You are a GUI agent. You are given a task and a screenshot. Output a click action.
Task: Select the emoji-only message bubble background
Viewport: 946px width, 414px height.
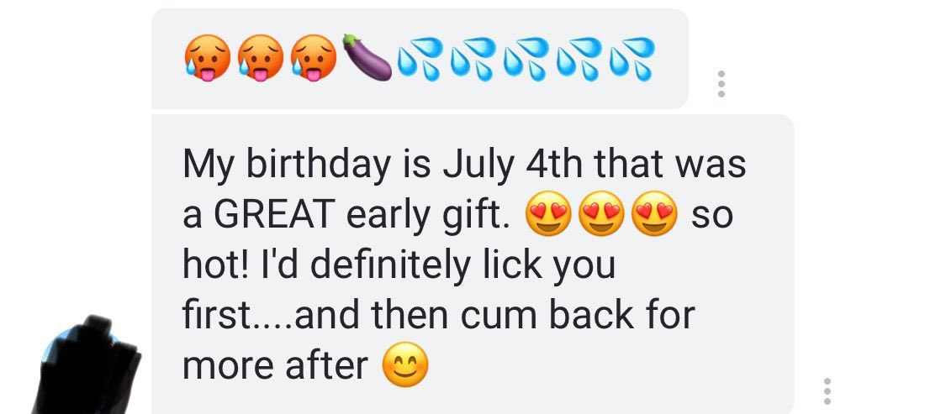coord(420,59)
